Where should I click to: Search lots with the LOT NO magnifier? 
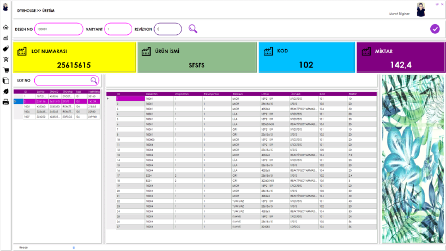coord(93,80)
